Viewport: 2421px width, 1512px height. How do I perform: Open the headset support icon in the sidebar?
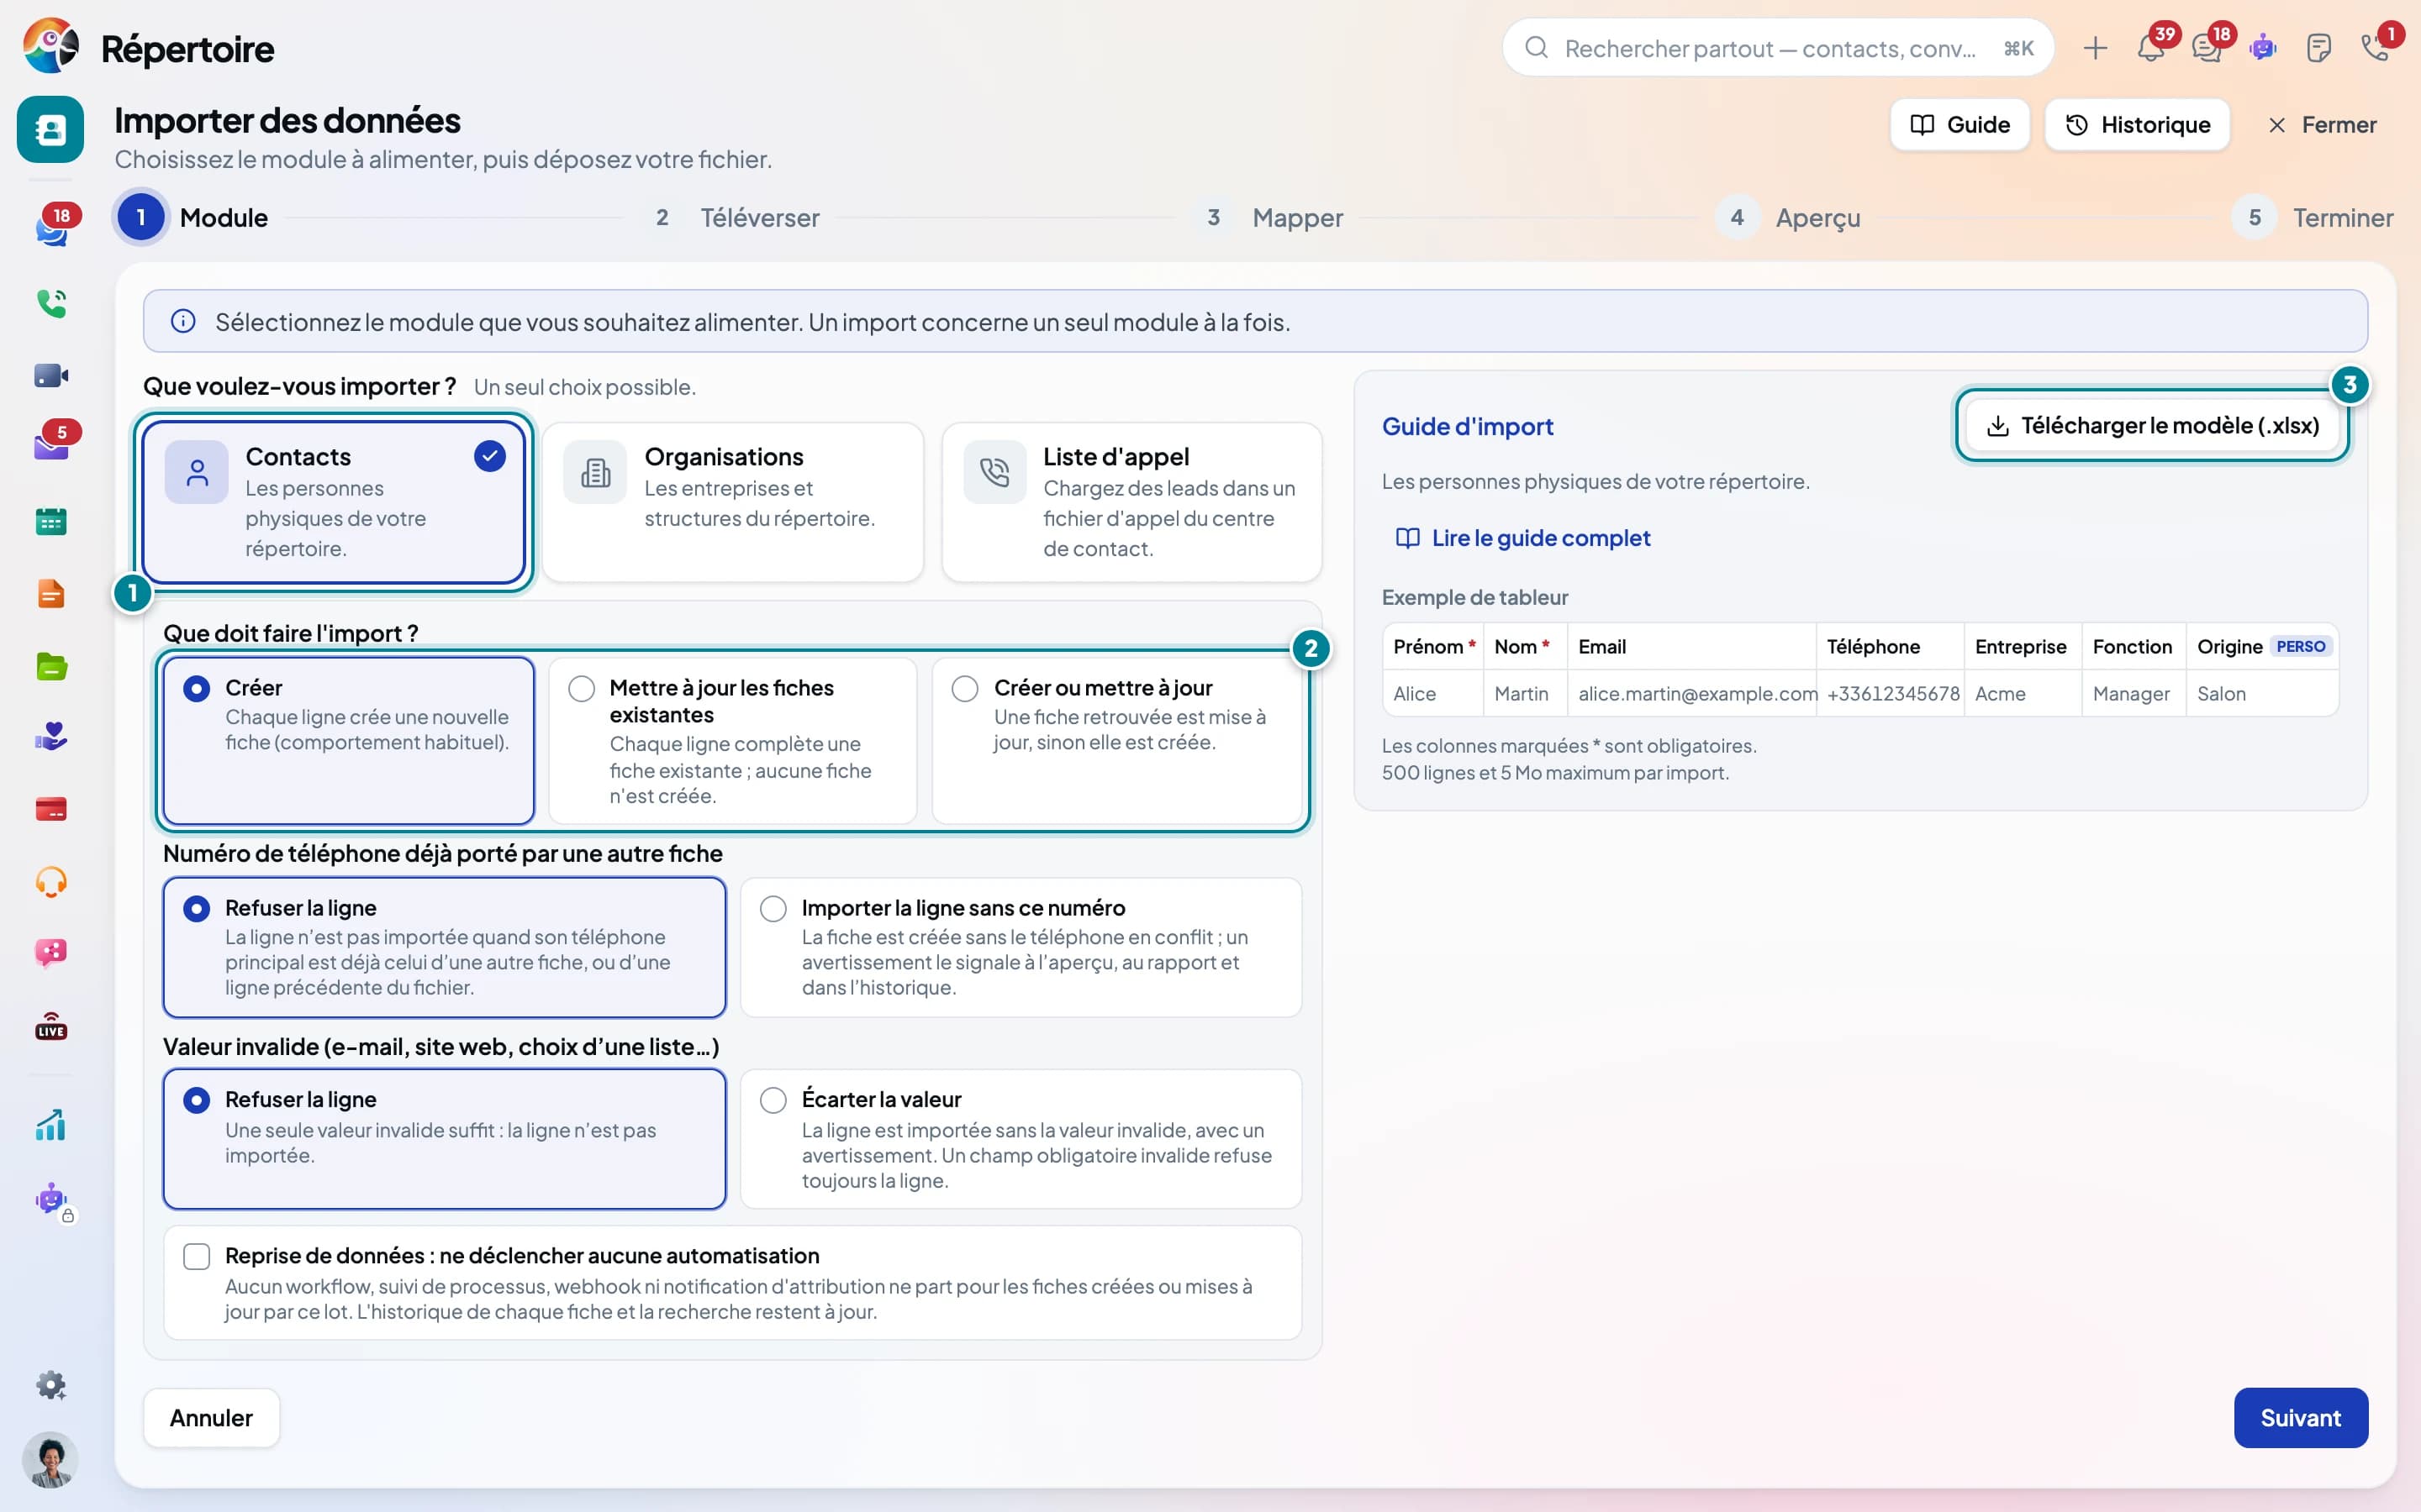(x=51, y=882)
